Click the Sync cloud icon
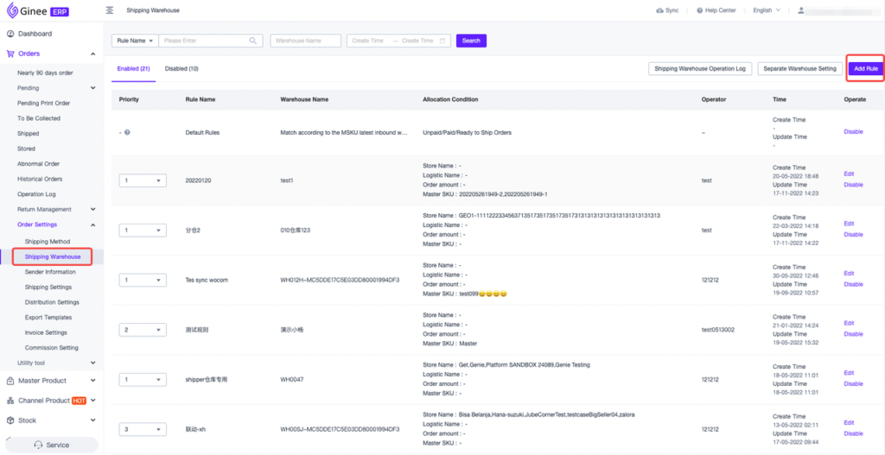 tap(659, 10)
